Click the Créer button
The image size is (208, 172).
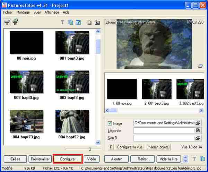(15, 159)
